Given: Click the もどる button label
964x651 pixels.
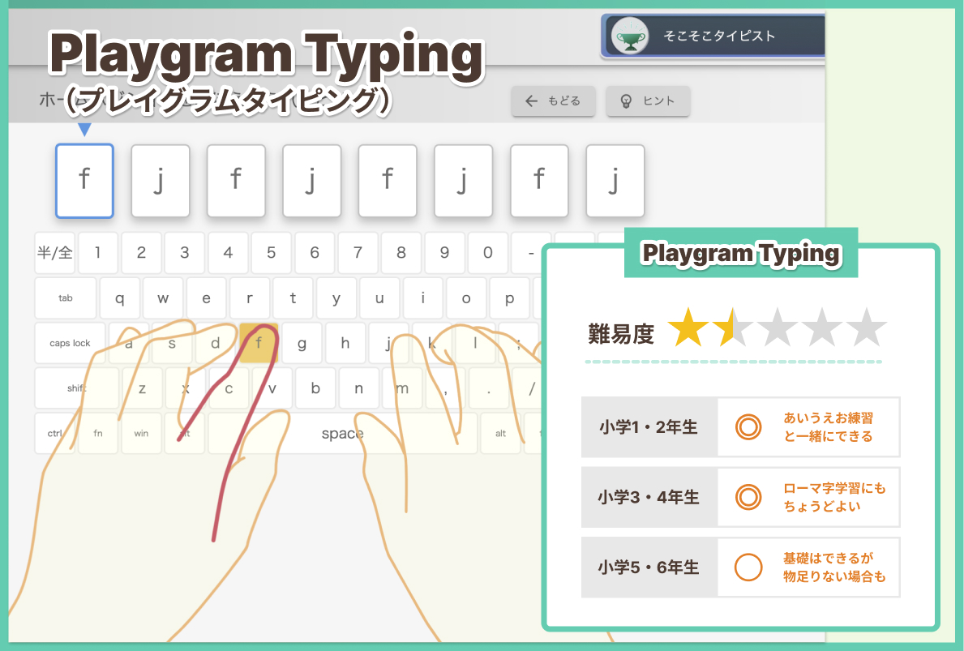Looking at the screenshot, I should click(x=564, y=101).
